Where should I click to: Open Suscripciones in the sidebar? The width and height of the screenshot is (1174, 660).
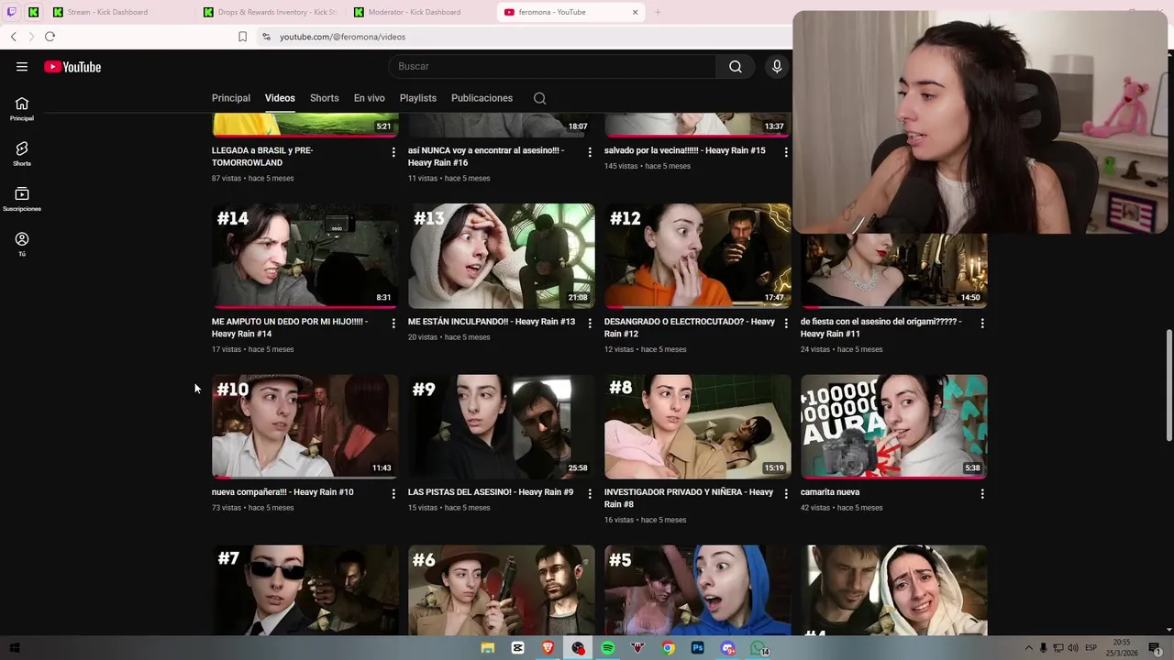click(x=22, y=199)
